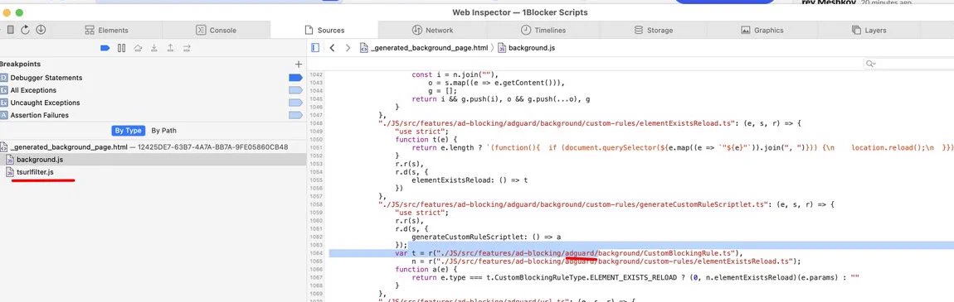Click the step next icon
This screenshot has height=302, width=954.
tap(187, 48)
